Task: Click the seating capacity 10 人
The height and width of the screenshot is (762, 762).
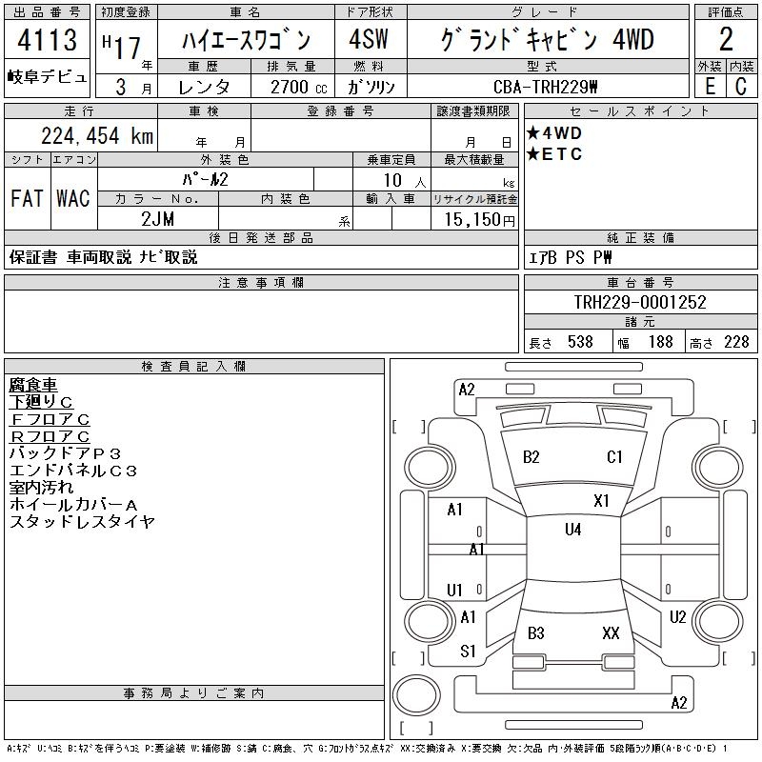Action: pyautogui.click(x=404, y=180)
